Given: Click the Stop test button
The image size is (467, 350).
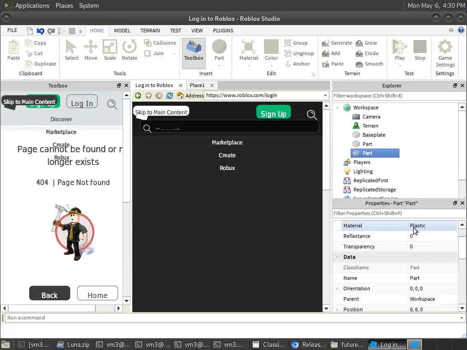Looking at the screenshot, I should 420,50.
